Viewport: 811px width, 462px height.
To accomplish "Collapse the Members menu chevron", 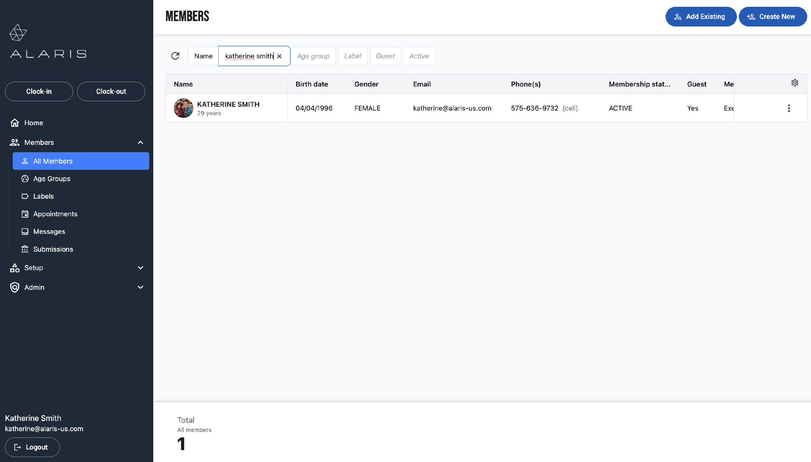I will [x=141, y=142].
